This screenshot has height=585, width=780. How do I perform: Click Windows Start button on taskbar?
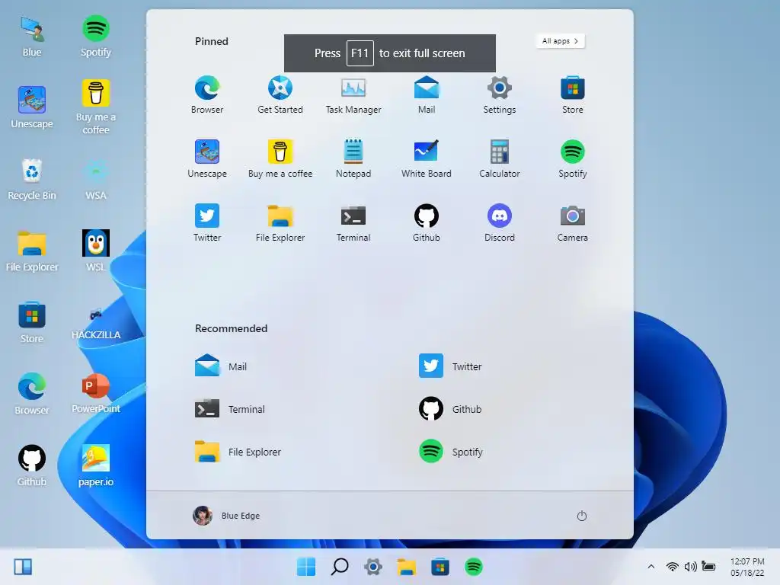tap(306, 567)
